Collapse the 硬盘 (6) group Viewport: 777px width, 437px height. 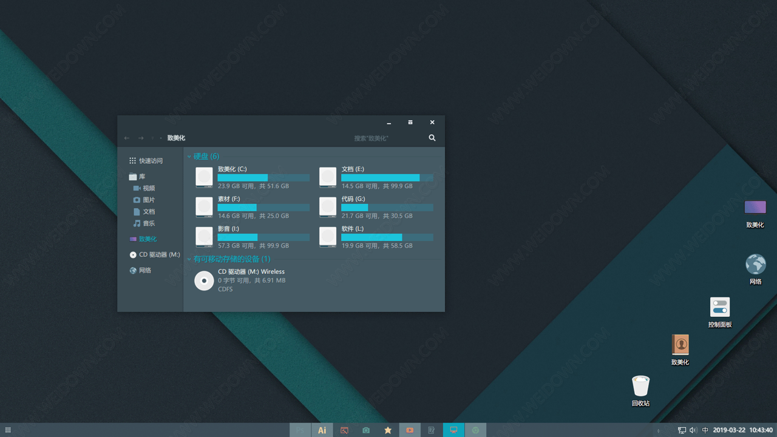point(189,157)
